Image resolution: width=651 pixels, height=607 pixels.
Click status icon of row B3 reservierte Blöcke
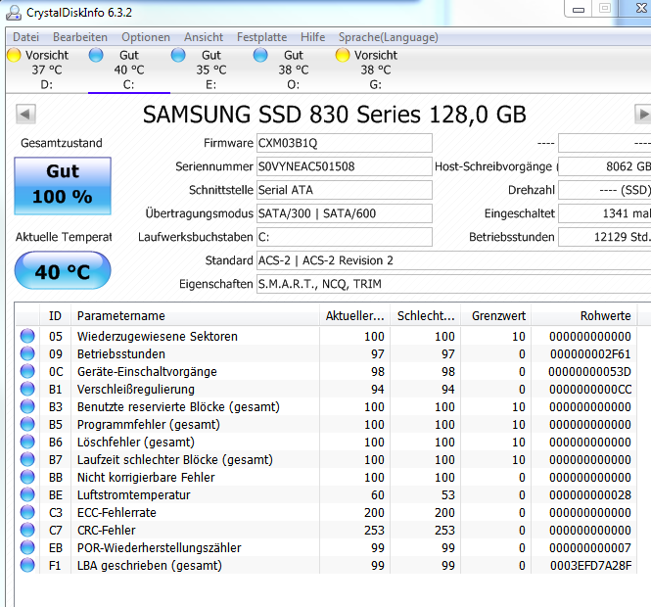(x=27, y=406)
